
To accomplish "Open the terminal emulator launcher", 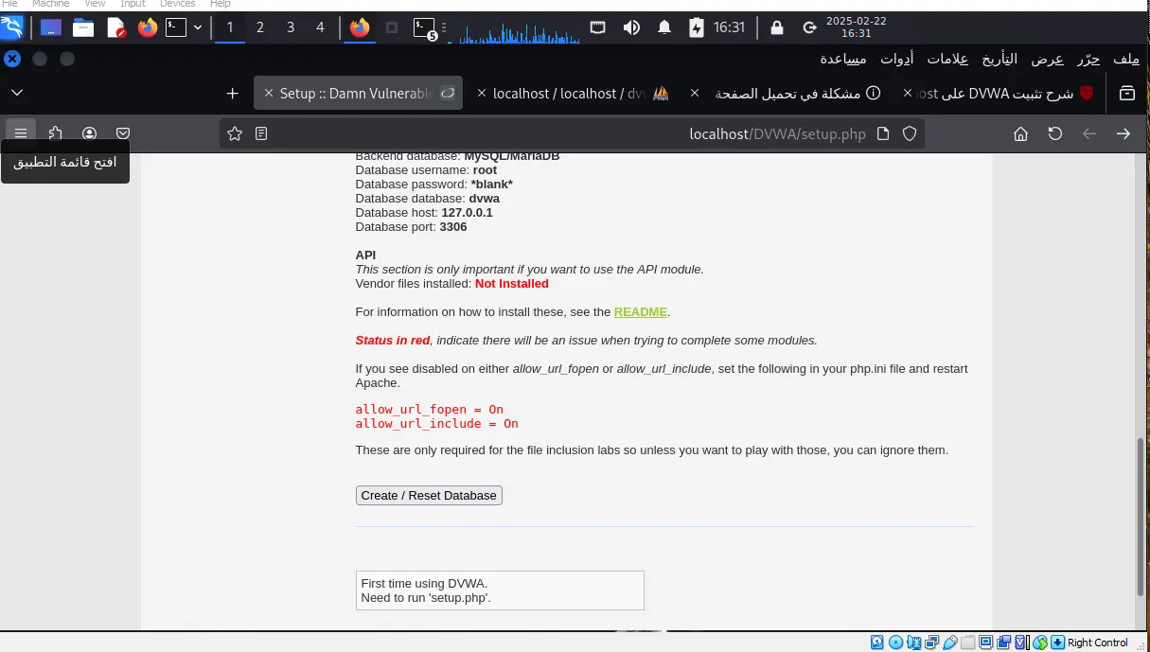I will [176, 27].
